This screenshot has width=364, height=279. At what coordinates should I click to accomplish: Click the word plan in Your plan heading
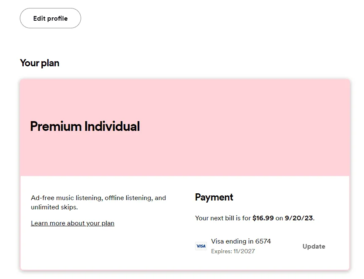(x=50, y=63)
